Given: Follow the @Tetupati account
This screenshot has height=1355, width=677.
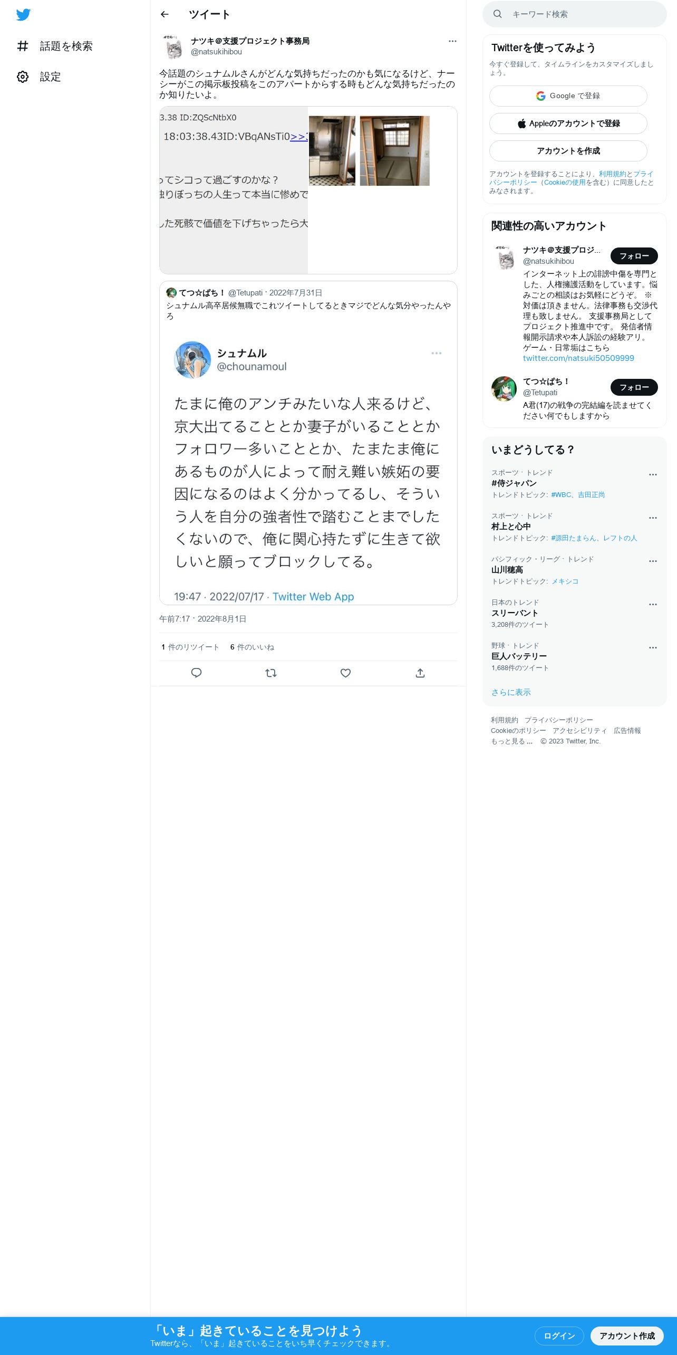Looking at the screenshot, I should 634,387.
